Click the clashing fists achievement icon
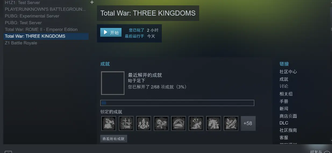 pos(161,123)
